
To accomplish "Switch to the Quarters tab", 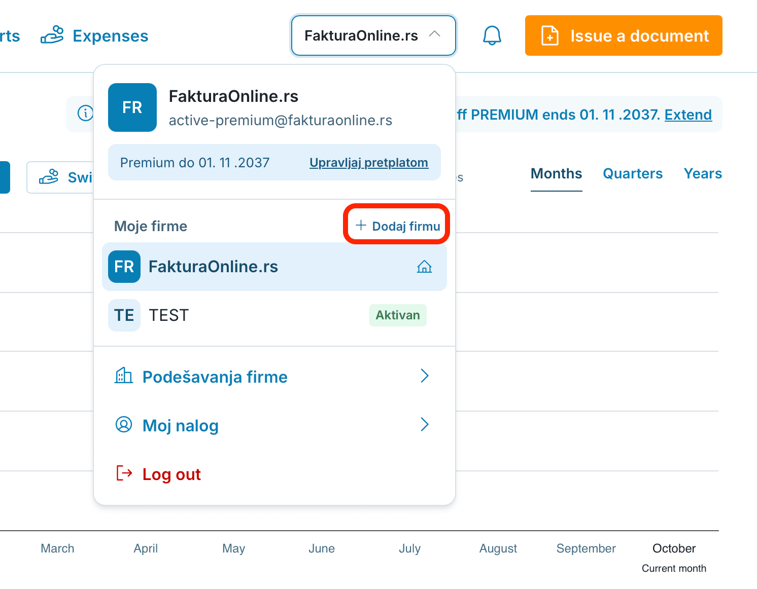I will [x=633, y=174].
